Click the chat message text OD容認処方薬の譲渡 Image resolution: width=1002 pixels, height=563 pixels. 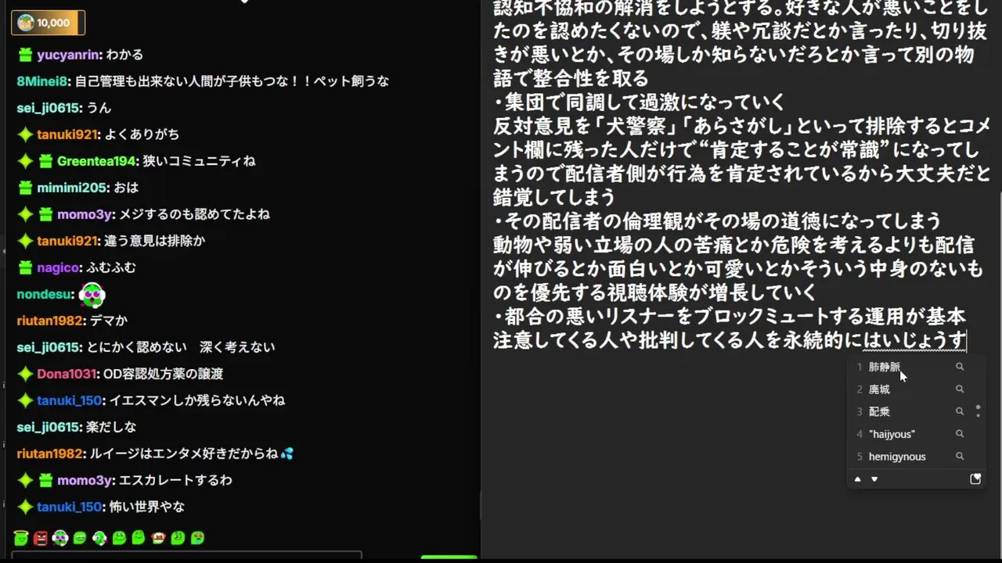[164, 374]
